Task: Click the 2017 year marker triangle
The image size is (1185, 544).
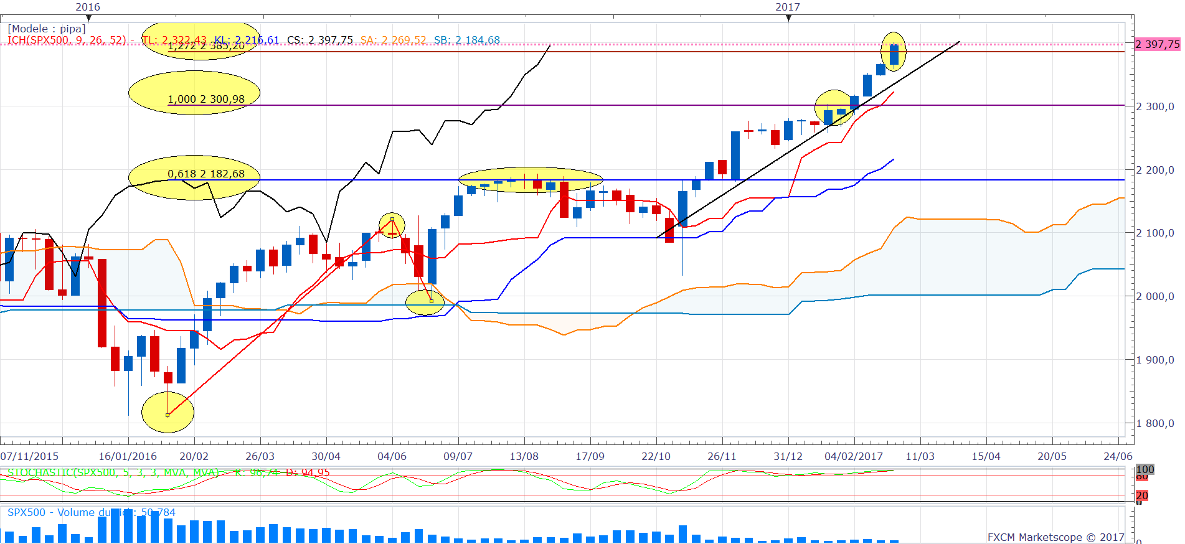Action: [x=788, y=18]
